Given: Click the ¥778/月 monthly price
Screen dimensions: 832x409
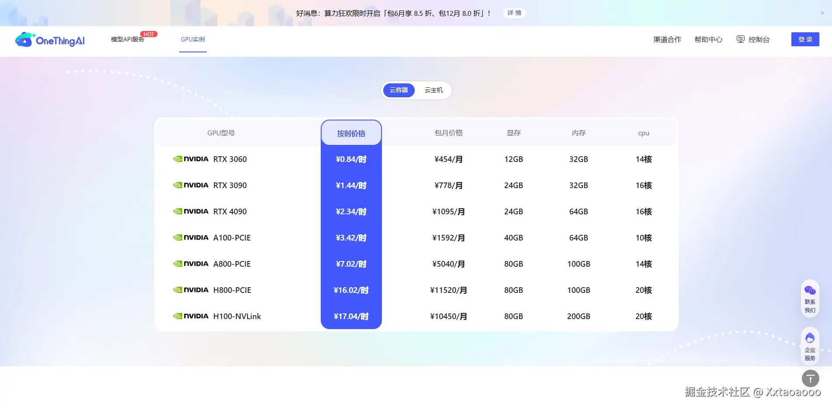Looking at the screenshot, I should (449, 186).
